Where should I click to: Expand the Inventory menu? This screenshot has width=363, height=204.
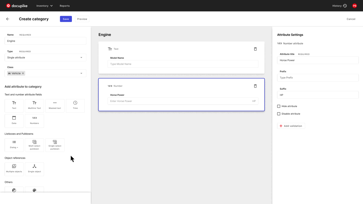pos(44,6)
